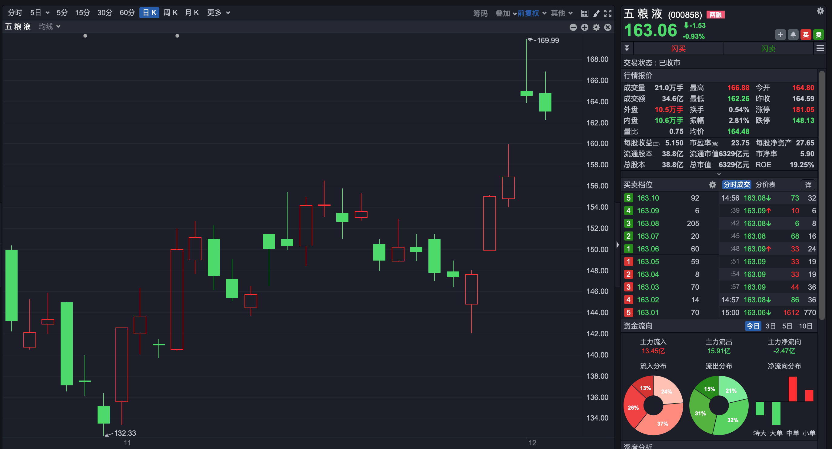832x449 pixels.
Task: Zoom out chart with minus icon
Action: tap(573, 27)
